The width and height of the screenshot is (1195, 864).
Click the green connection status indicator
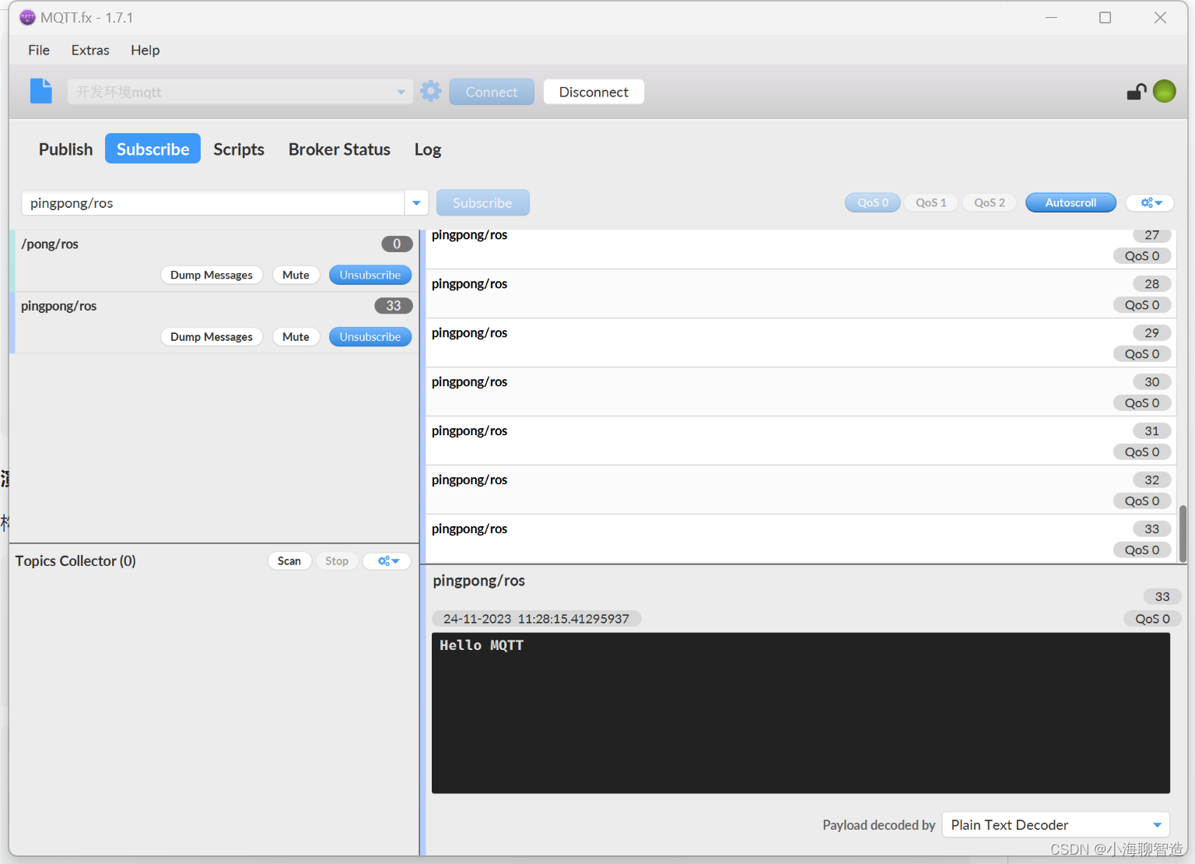[1164, 90]
